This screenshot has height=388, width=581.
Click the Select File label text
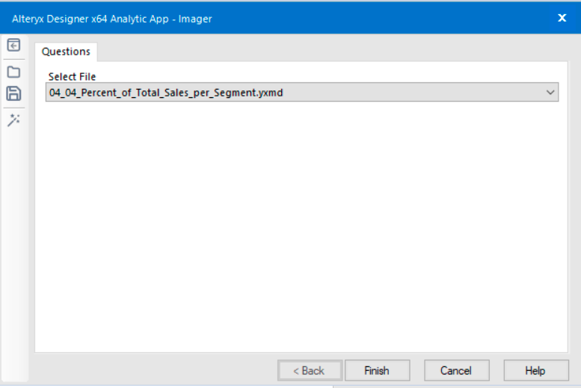(73, 77)
